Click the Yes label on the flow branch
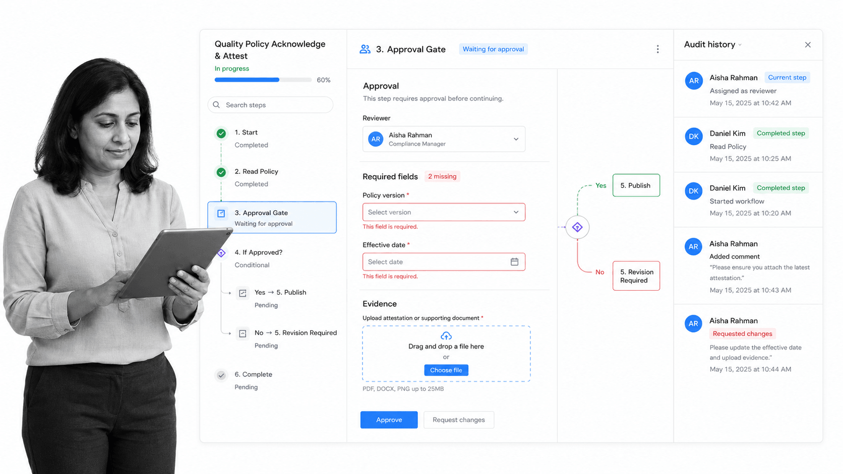This screenshot has width=843, height=474. click(600, 185)
